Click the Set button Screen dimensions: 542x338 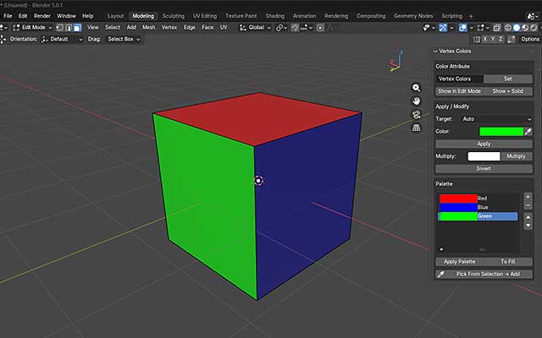[508, 79]
